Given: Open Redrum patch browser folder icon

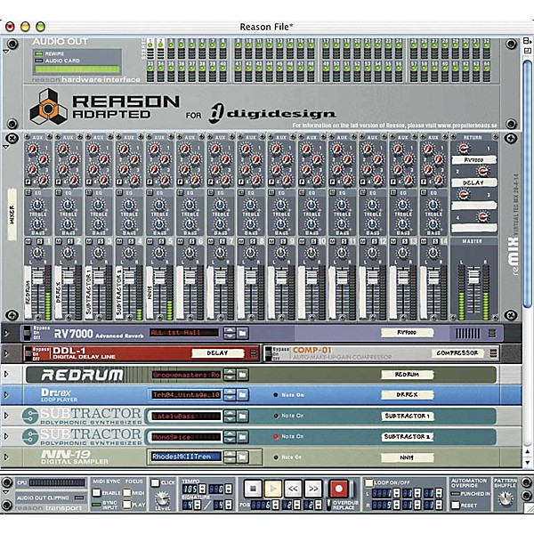Looking at the screenshot, I should (242, 375).
